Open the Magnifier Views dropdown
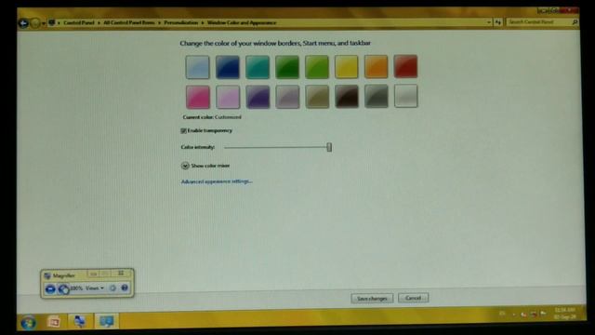This screenshot has height=335, width=595. [x=94, y=288]
